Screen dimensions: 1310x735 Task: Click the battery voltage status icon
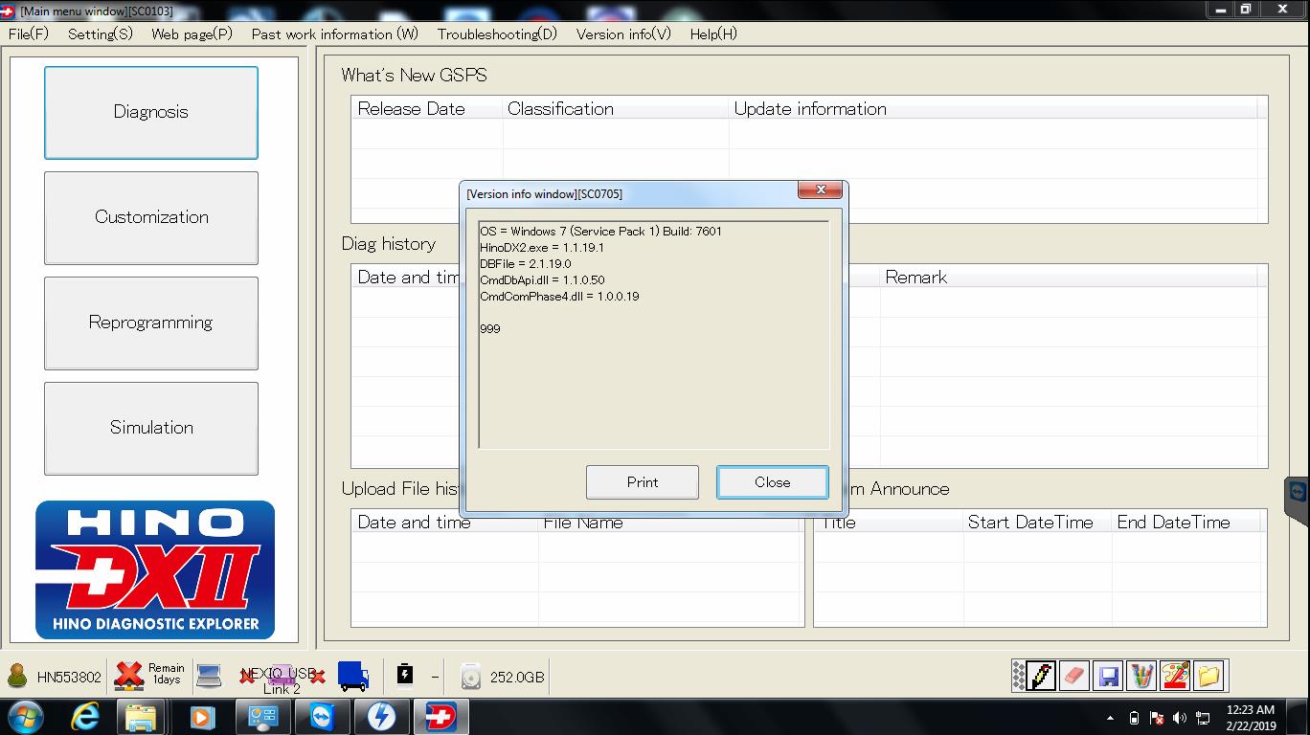click(x=404, y=676)
